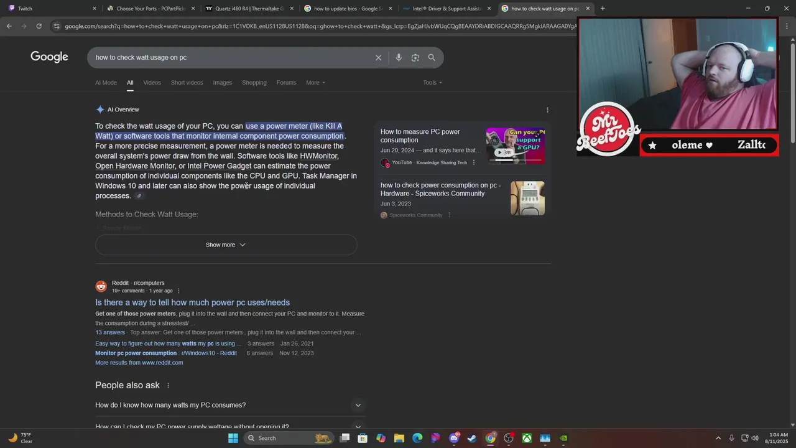Image resolution: width=796 pixels, height=448 pixels.
Task: Open Microsoft Store from taskbar
Action: tap(363, 438)
